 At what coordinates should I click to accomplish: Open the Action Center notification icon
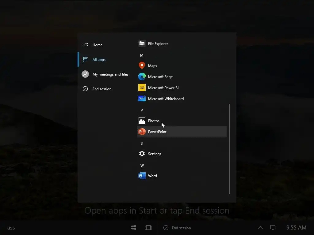click(273, 228)
